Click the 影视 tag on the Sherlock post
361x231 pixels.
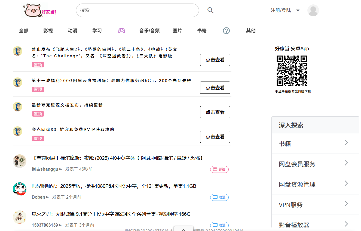tap(219, 169)
